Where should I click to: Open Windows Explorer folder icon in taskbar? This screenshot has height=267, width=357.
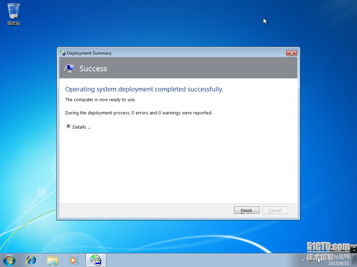53,260
